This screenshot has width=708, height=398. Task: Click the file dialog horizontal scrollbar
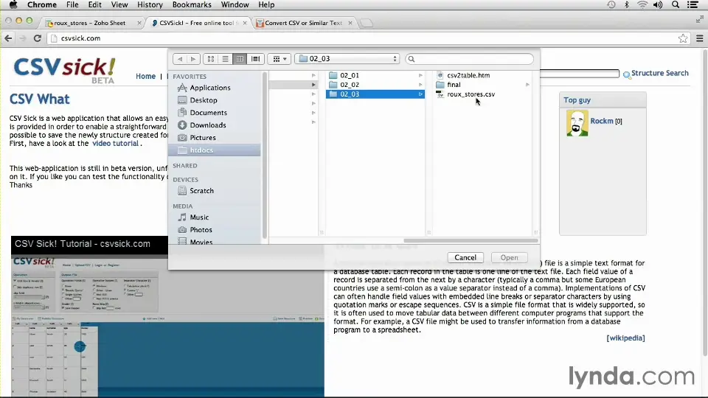pos(471,240)
